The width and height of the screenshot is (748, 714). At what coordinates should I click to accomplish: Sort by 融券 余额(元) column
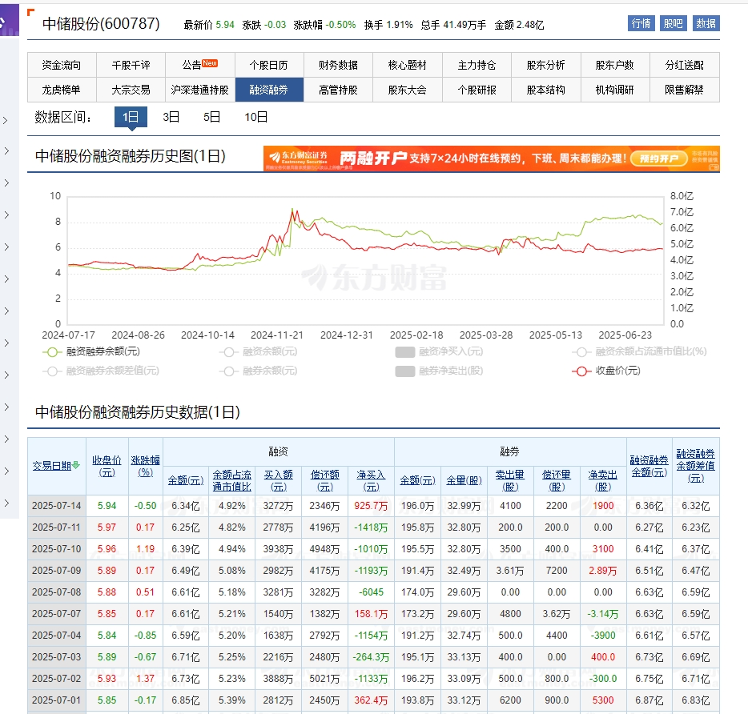pyautogui.click(x=417, y=480)
